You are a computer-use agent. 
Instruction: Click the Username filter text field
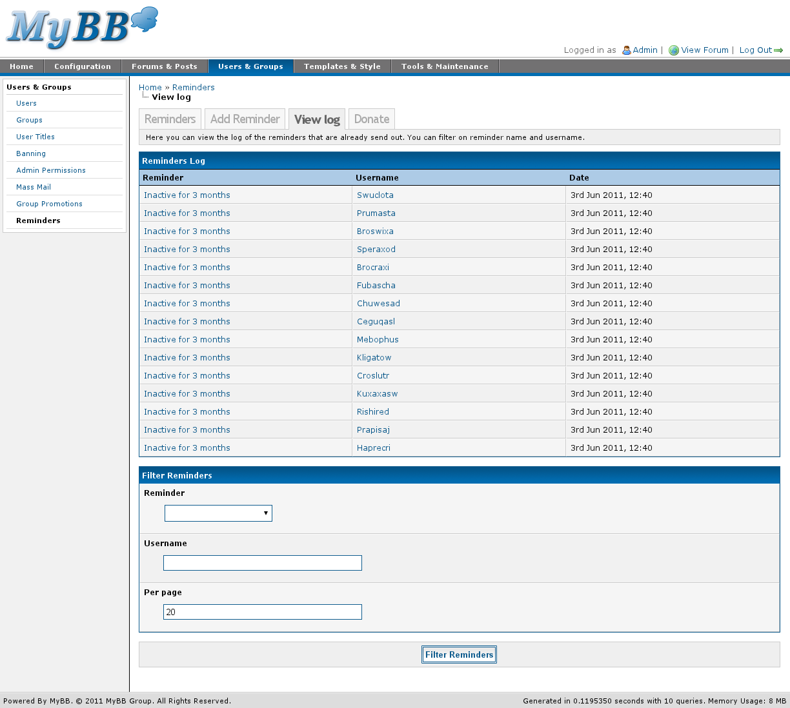tap(262, 563)
